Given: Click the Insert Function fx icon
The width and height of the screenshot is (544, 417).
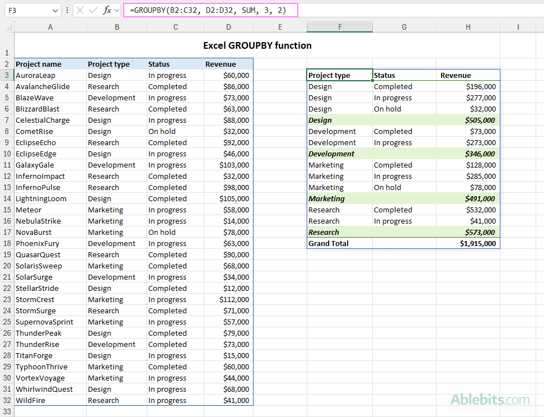Looking at the screenshot, I should (107, 10).
